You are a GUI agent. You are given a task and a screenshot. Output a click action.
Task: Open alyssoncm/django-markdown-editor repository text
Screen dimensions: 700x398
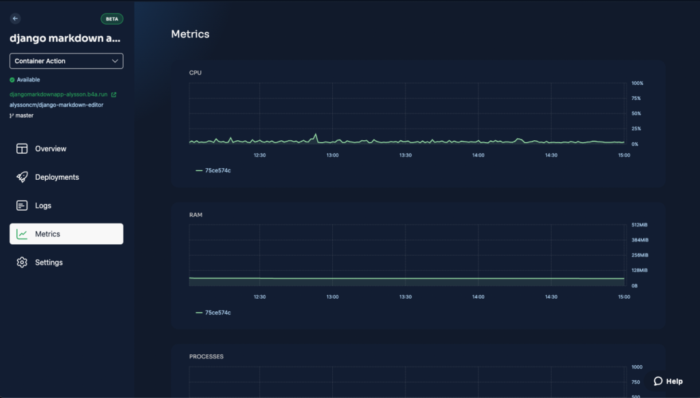coord(56,105)
